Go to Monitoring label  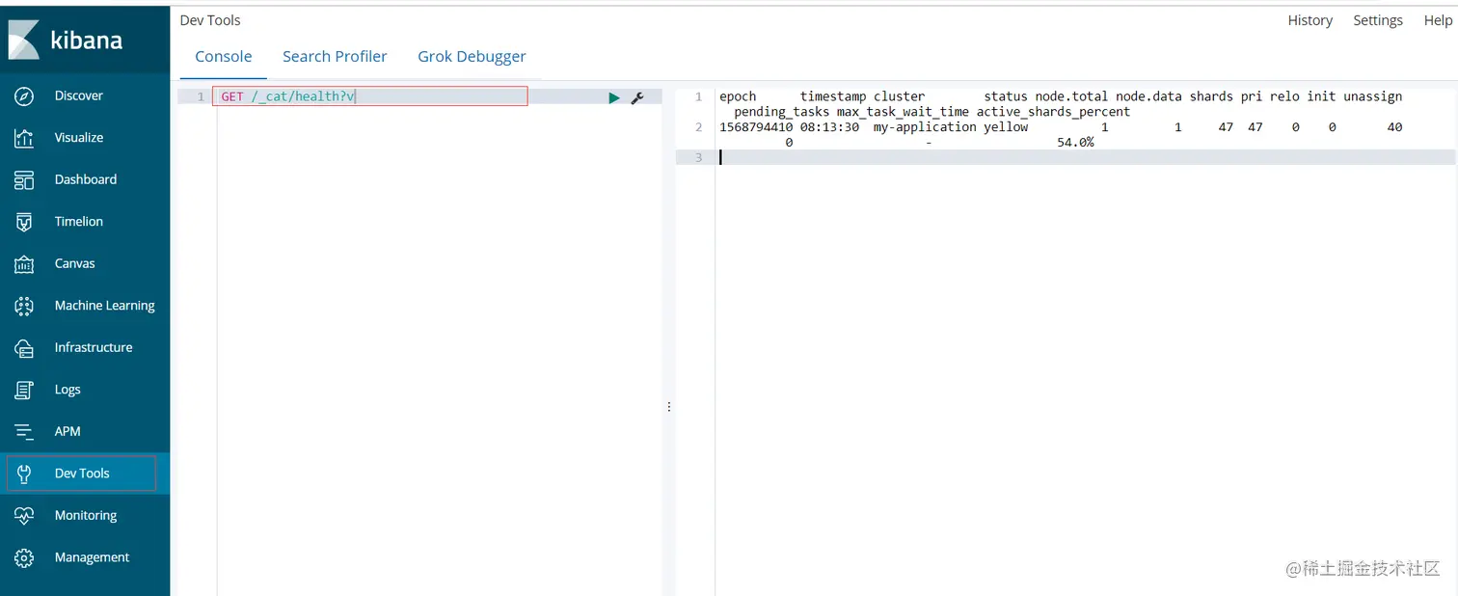pos(86,515)
